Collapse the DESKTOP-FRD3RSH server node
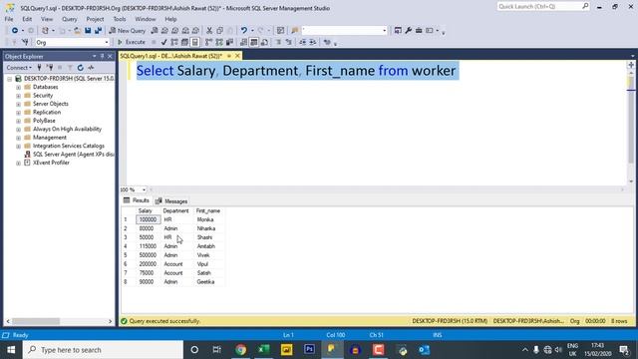 coord(9,79)
